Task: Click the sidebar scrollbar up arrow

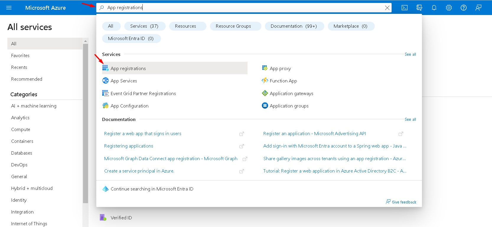Action: [x=86, y=41]
